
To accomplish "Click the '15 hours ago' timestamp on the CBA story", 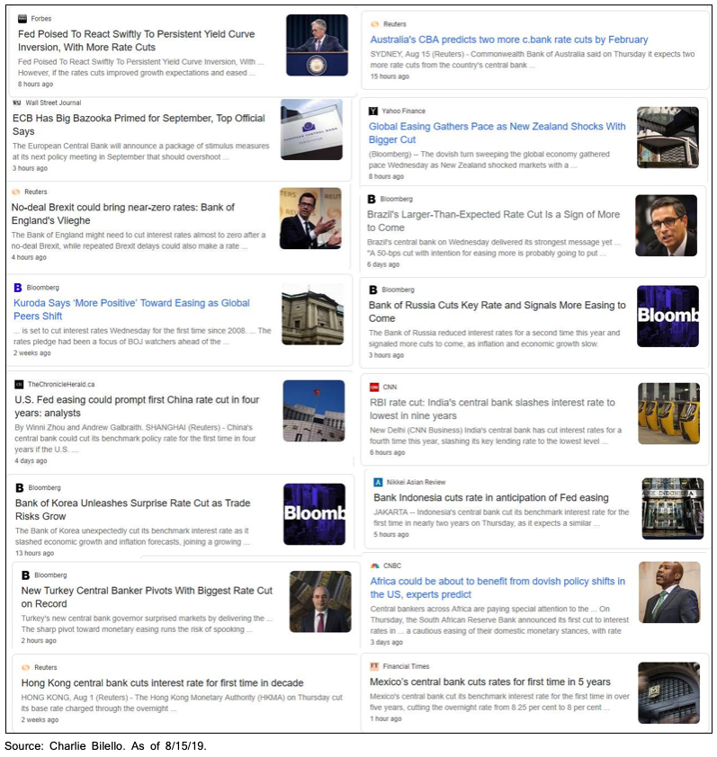I will tap(390, 76).
